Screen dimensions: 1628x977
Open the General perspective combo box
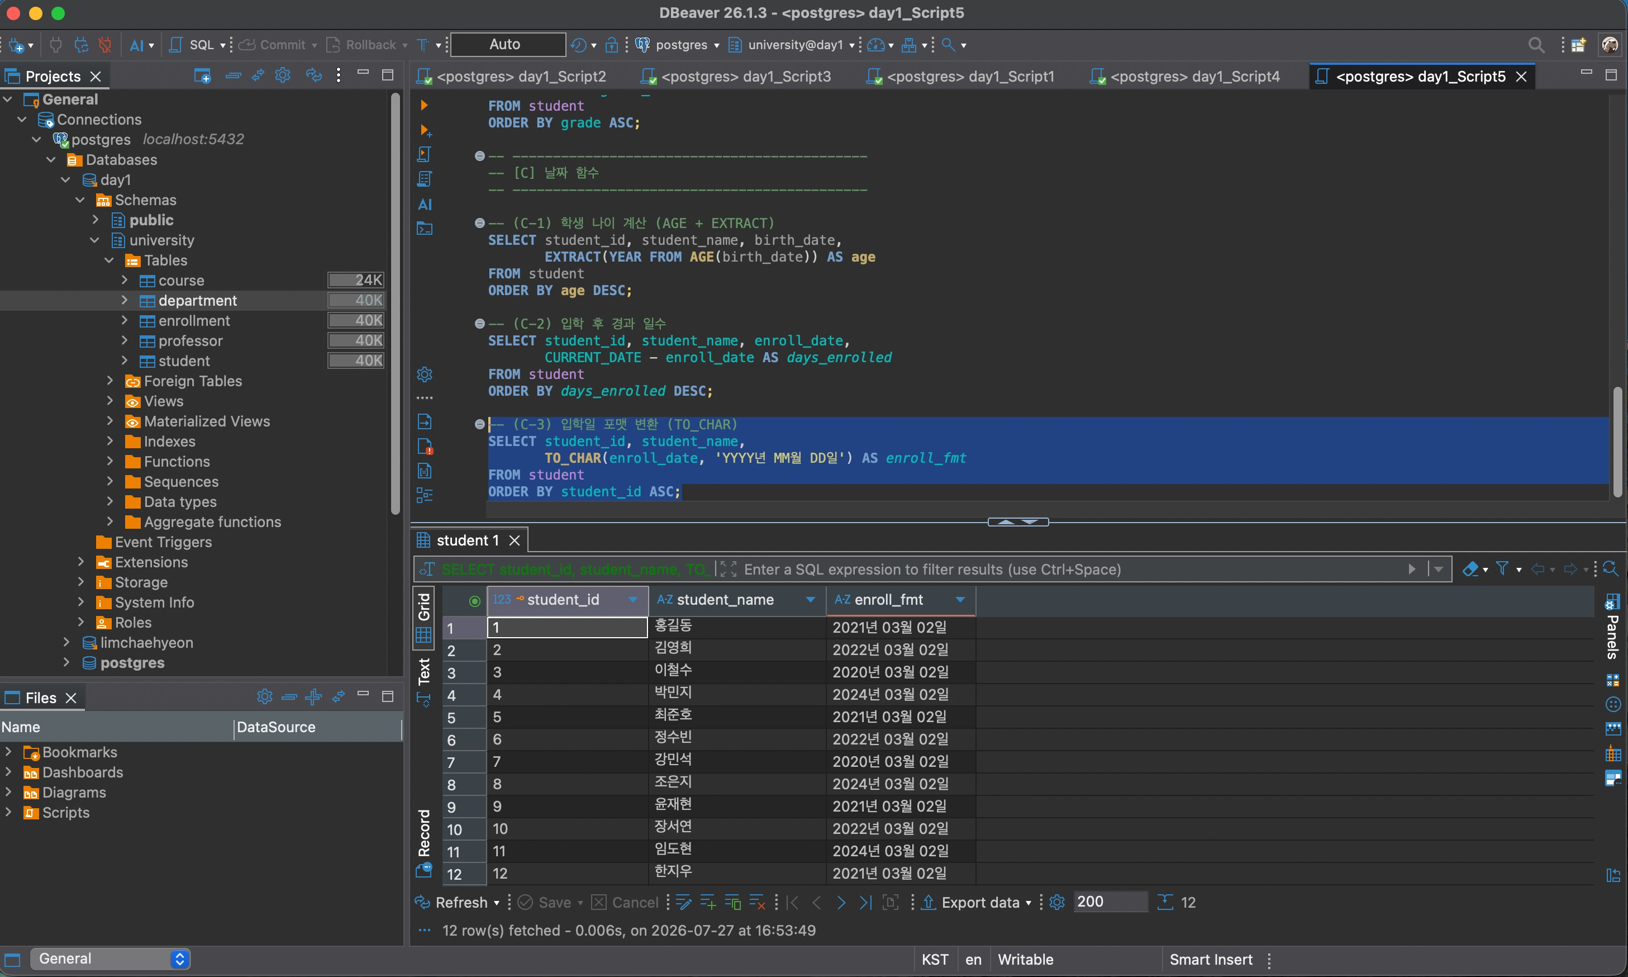(111, 959)
